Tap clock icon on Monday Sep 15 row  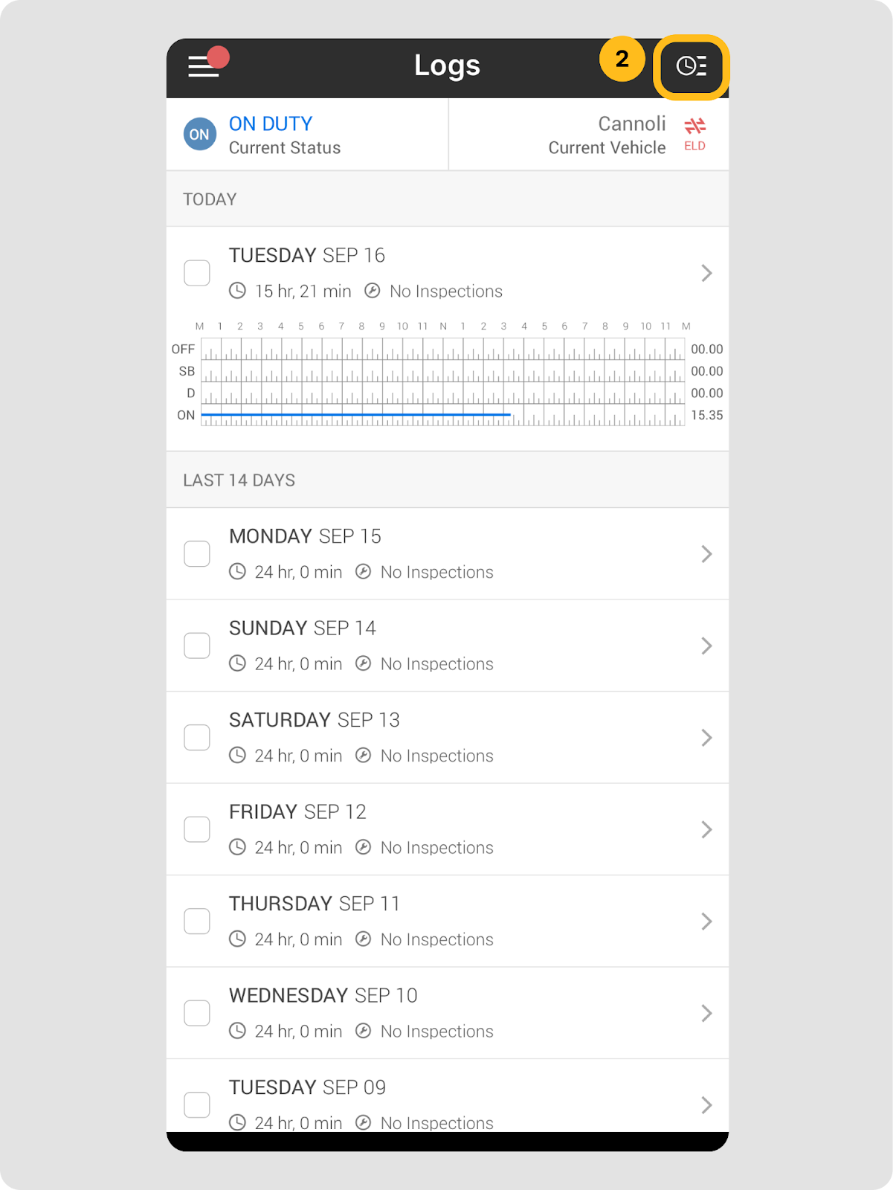pyautogui.click(x=237, y=572)
